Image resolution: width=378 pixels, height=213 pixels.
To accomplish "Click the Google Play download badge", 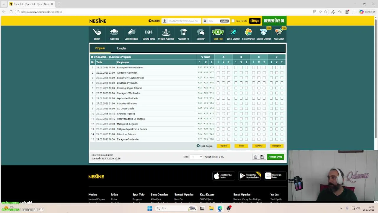I will [x=250, y=176].
